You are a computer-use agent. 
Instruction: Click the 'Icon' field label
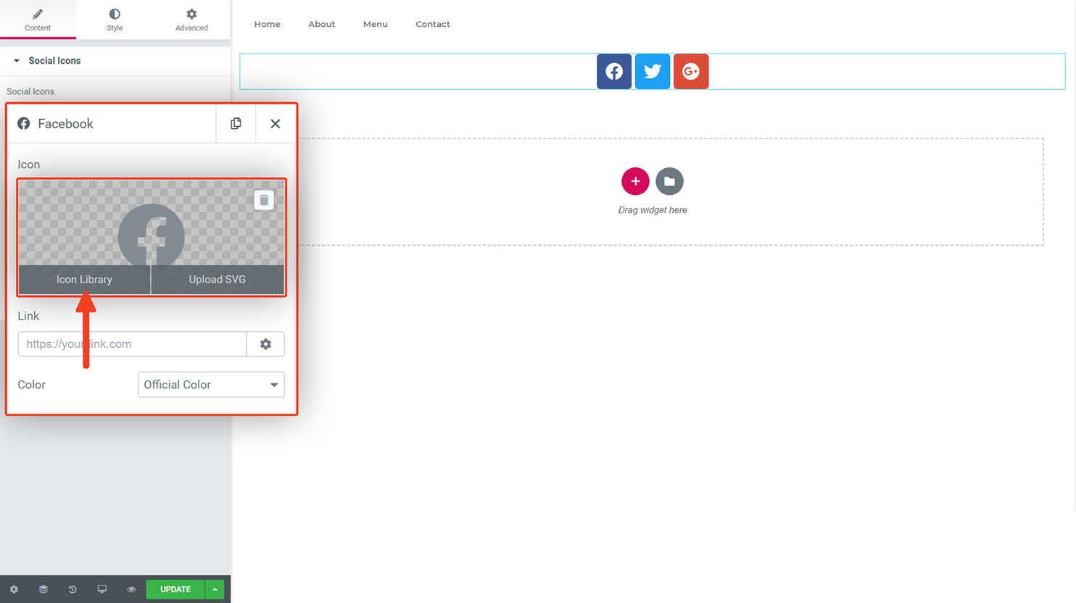coord(29,165)
